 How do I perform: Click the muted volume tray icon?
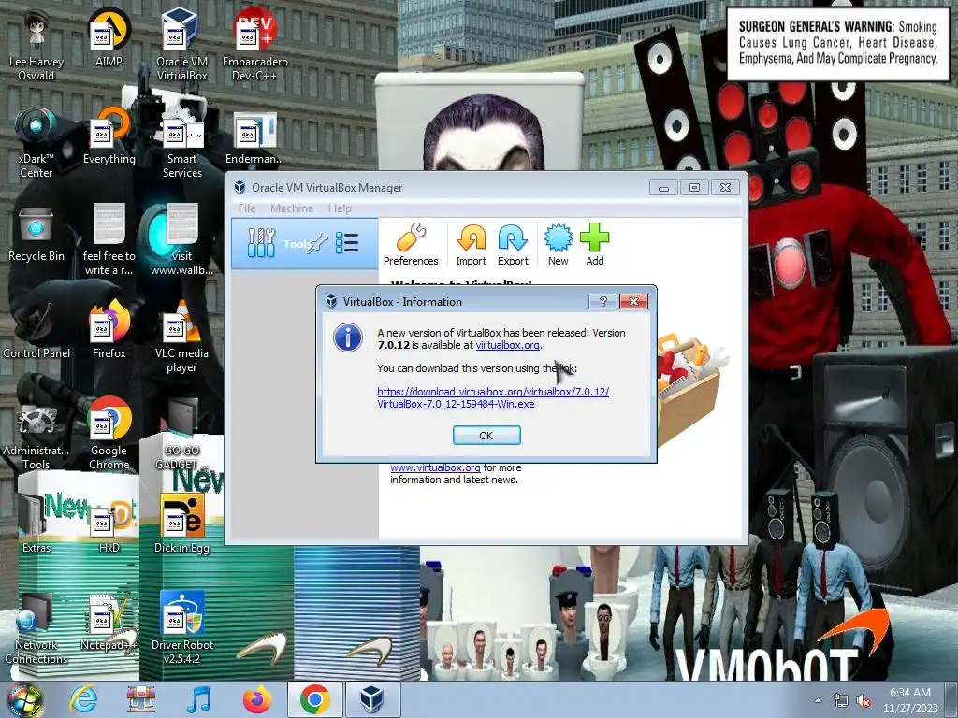(x=864, y=701)
